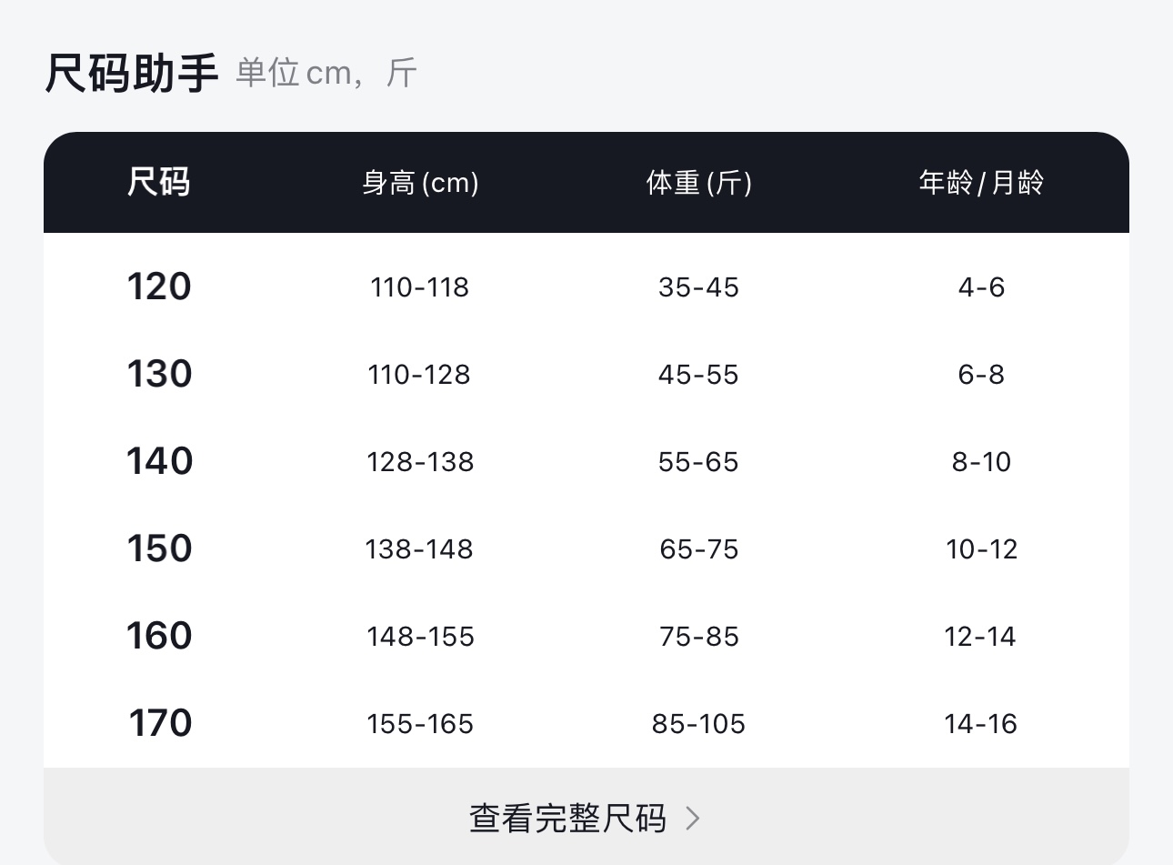Select the 尺码 column header

(159, 182)
